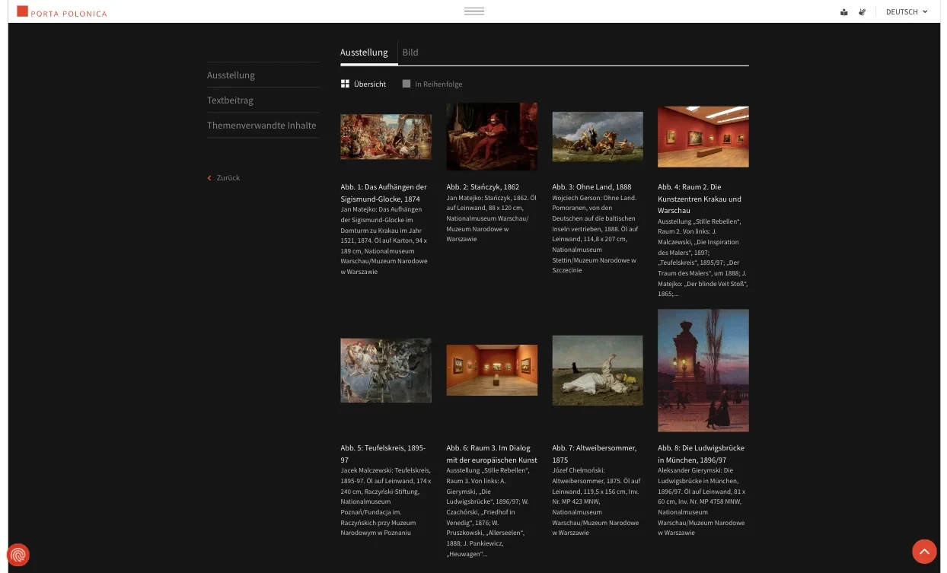Switch to the Bild tab
This screenshot has height=573, width=947.
pyautogui.click(x=410, y=52)
